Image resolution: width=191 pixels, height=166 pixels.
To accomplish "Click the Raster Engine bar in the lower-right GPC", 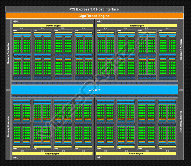I will 136,154.
